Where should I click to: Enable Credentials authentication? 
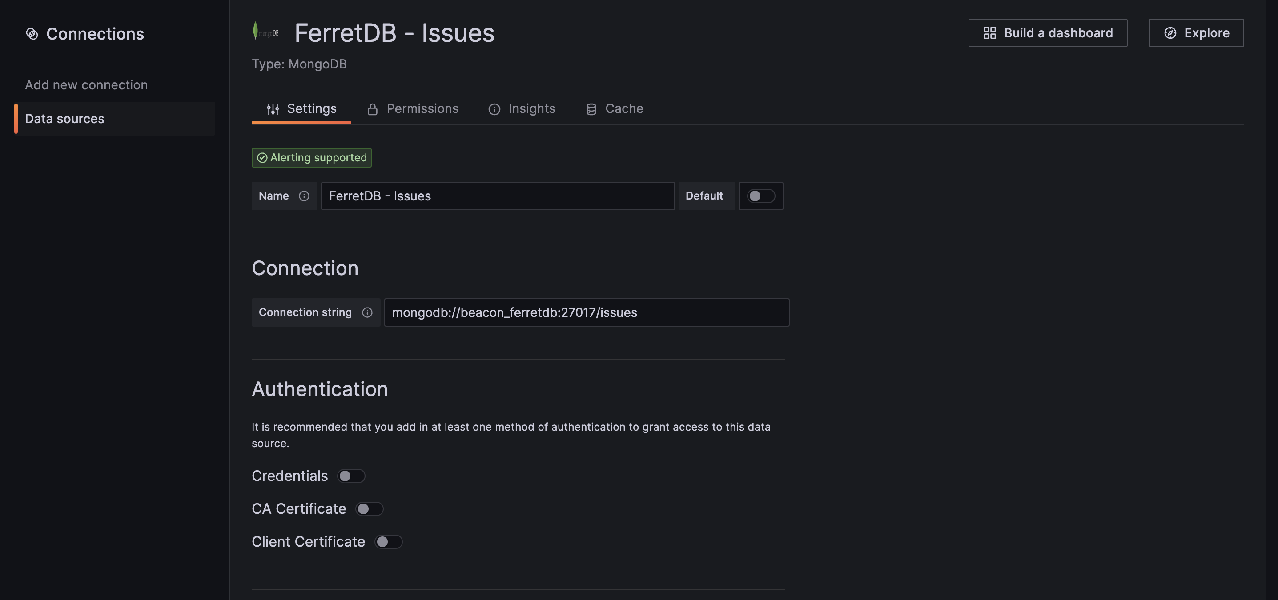(351, 476)
